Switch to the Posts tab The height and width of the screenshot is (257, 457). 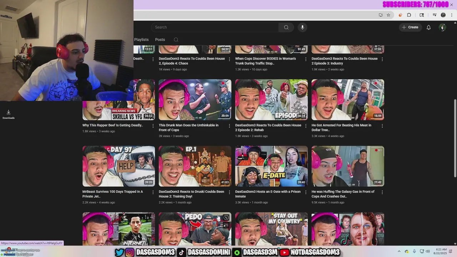[160, 40]
